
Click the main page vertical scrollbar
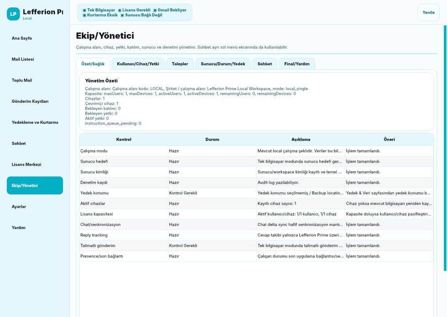tap(445, 148)
